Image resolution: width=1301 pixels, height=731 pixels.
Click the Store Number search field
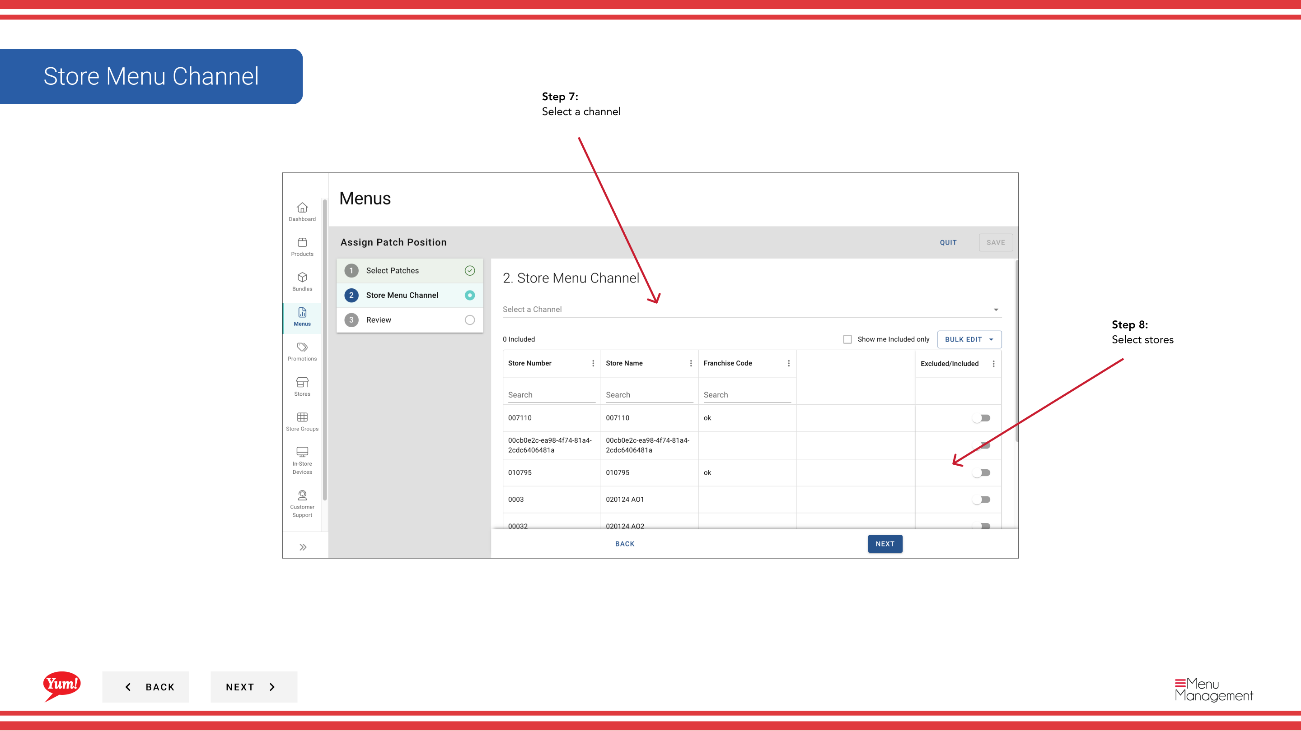point(552,395)
